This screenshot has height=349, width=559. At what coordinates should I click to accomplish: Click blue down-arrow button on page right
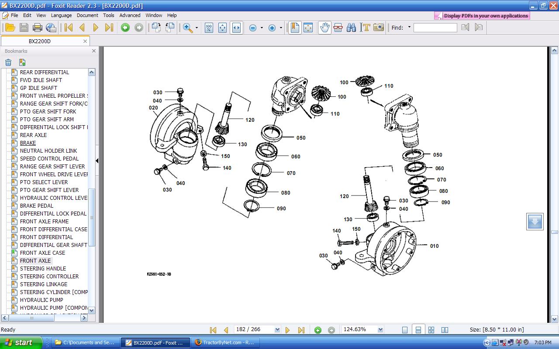(535, 222)
